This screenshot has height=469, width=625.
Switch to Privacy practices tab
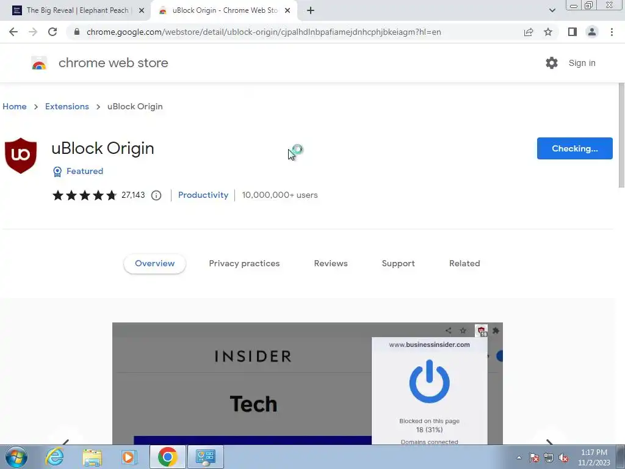click(x=244, y=263)
